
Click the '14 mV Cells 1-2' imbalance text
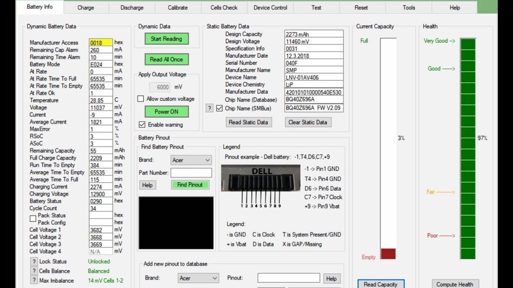[x=105, y=281]
